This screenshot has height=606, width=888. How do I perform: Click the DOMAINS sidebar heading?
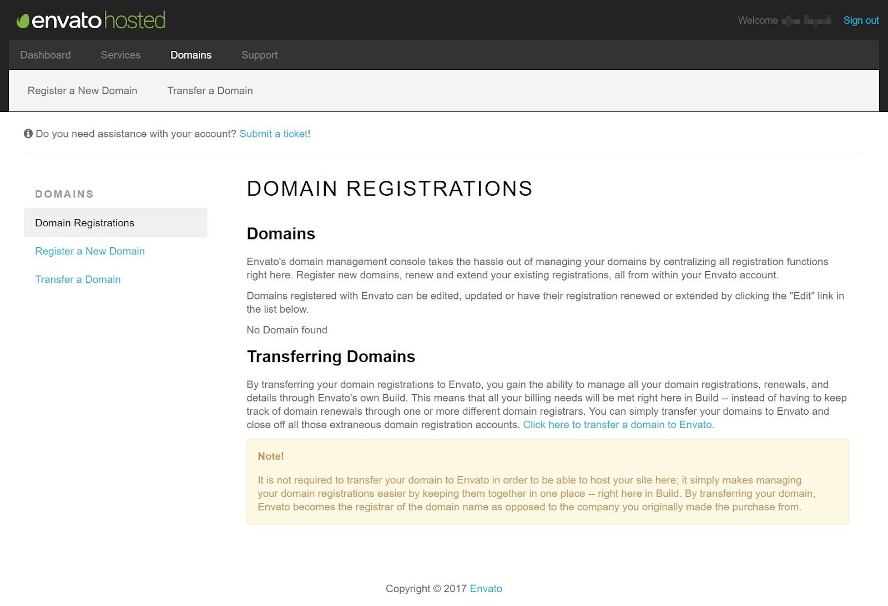coord(64,194)
